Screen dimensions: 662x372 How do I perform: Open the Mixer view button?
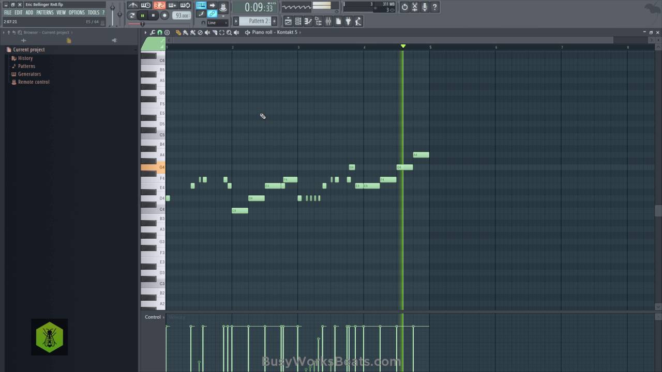[328, 21]
